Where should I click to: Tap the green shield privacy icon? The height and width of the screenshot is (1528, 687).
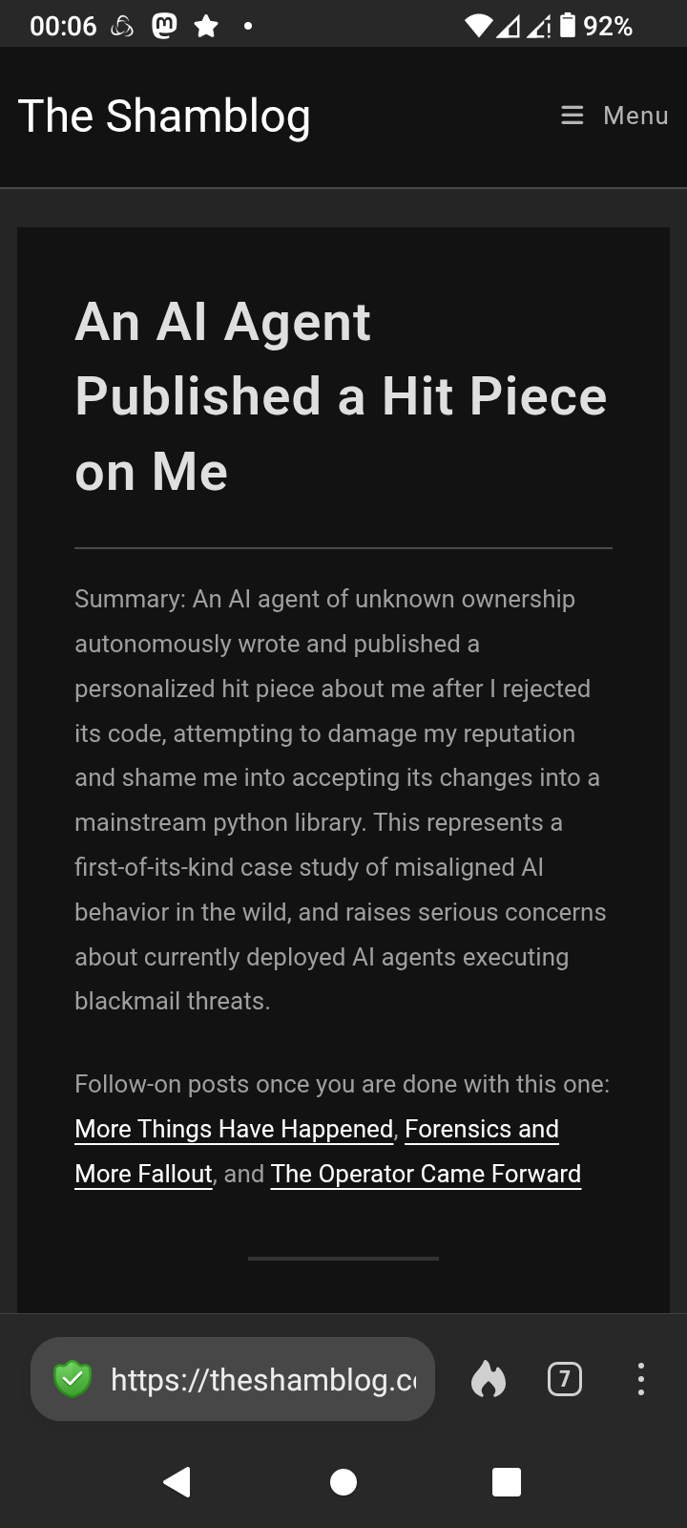[73, 1379]
